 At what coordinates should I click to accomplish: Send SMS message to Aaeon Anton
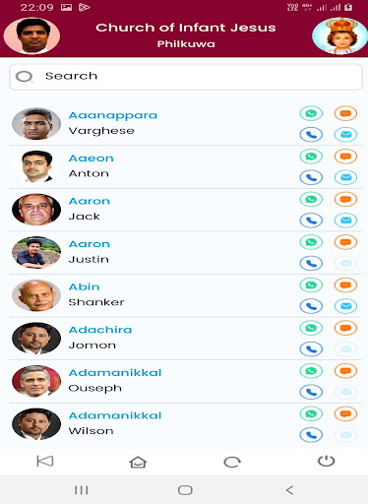pyautogui.click(x=345, y=157)
